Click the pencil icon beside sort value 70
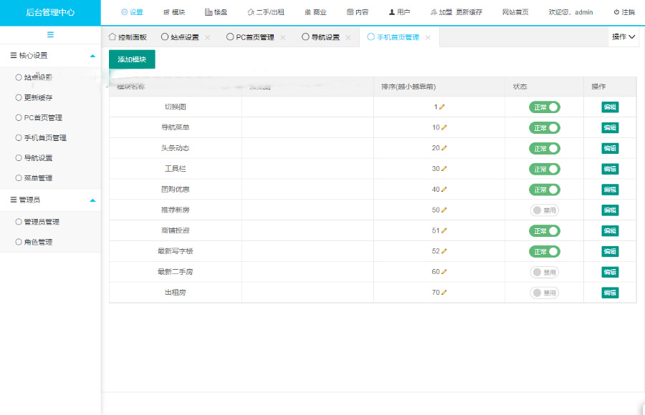The width and height of the screenshot is (645, 415). pyautogui.click(x=444, y=293)
